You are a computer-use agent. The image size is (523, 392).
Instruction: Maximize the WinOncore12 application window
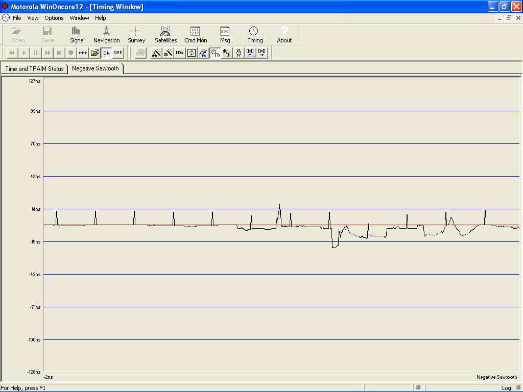(504, 6)
